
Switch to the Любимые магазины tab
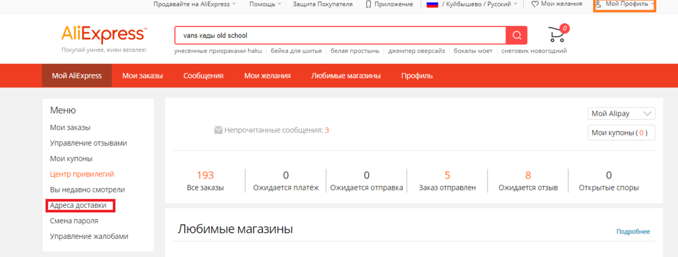[x=346, y=76]
